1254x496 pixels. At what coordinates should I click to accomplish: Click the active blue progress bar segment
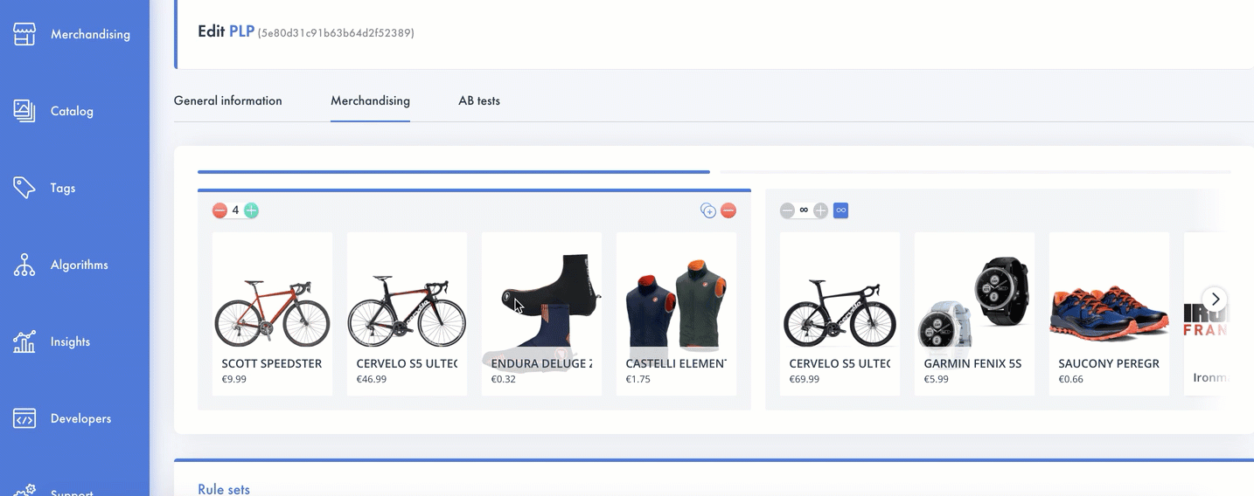(x=454, y=172)
